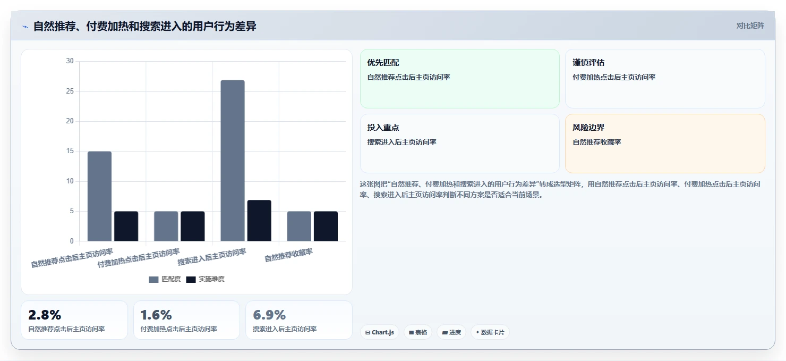Image resolution: width=786 pixels, height=361 pixels.
Task: Select the 进度 tag chip
Action: (x=451, y=332)
